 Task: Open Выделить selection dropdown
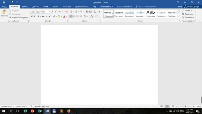[188, 17]
